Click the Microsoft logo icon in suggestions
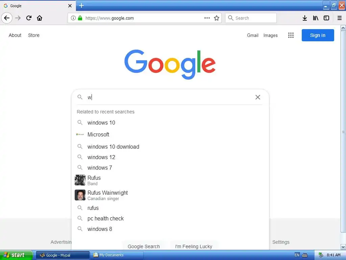Viewport: 346px width, 260px height. tap(80, 134)
